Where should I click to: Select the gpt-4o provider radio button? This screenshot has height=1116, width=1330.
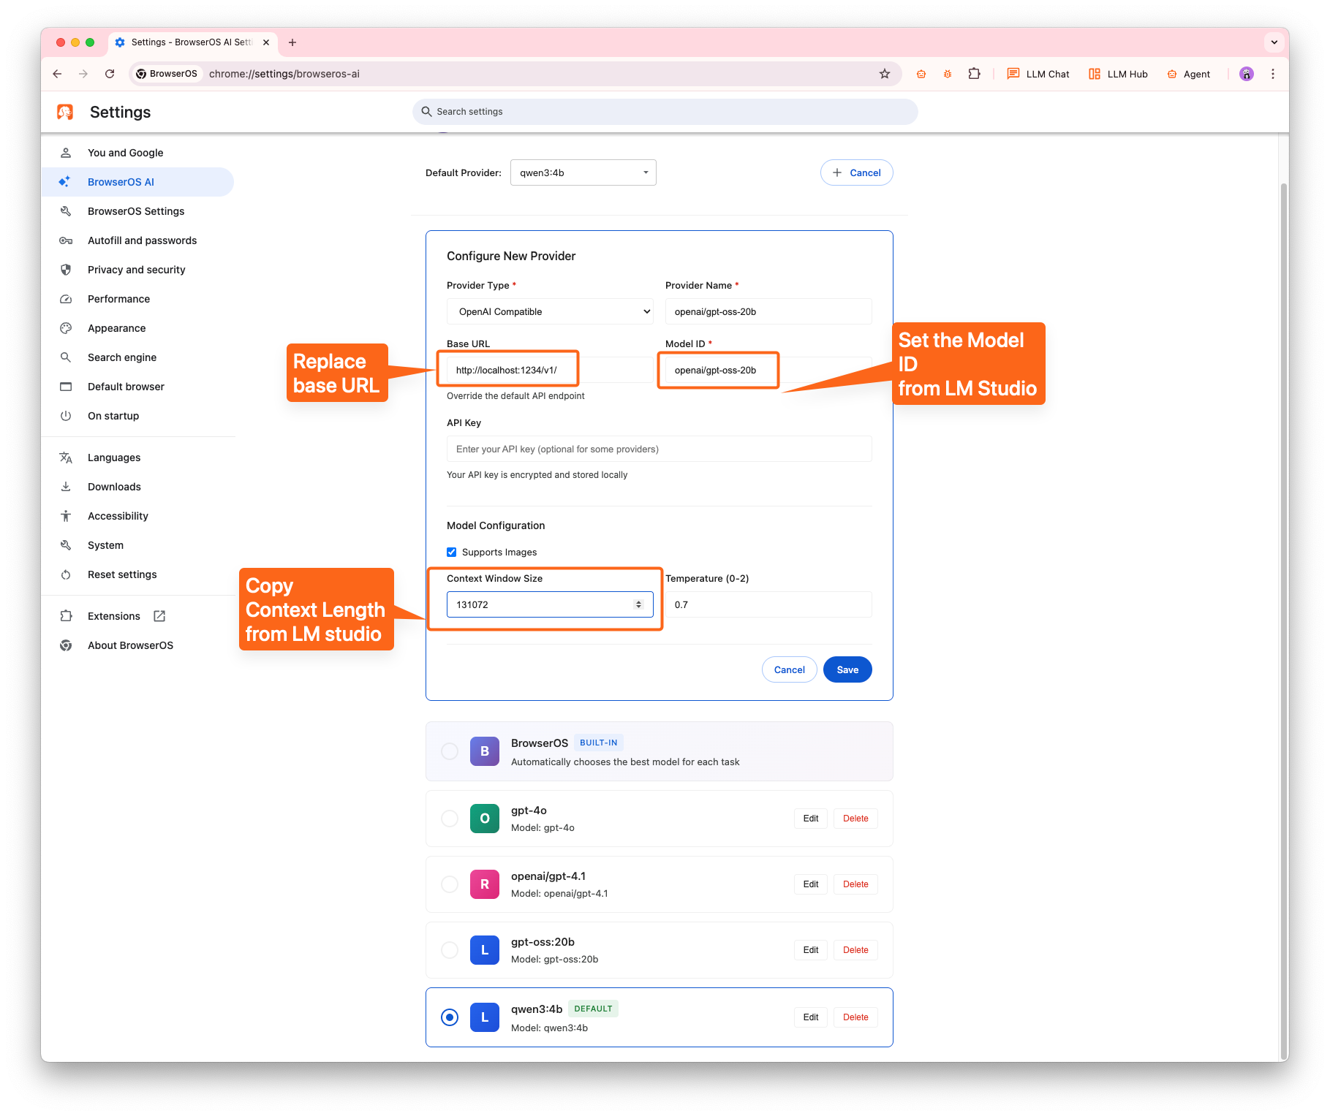(449, 819)
